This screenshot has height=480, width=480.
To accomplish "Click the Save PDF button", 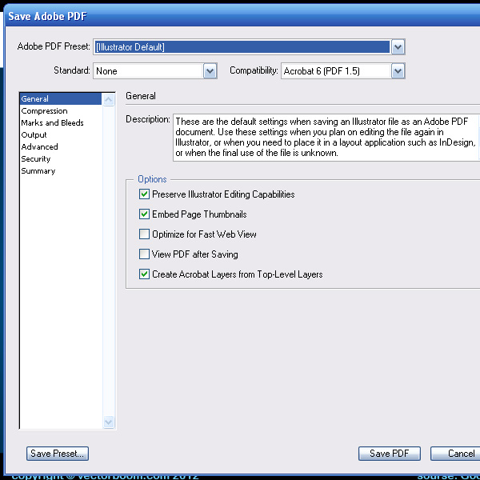I will 390,454.
